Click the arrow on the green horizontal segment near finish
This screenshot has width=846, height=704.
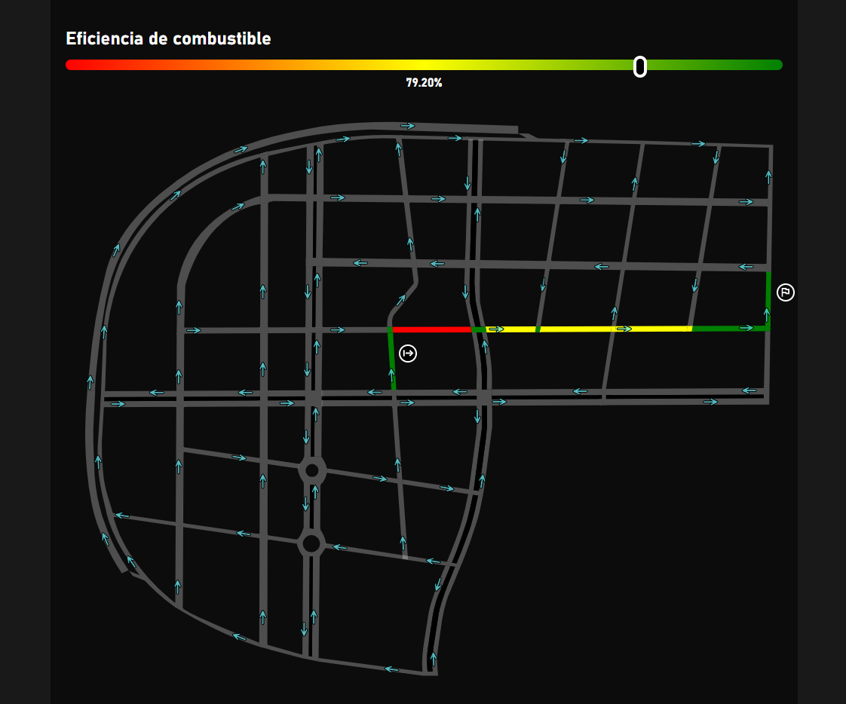click(x=746, y=328)
